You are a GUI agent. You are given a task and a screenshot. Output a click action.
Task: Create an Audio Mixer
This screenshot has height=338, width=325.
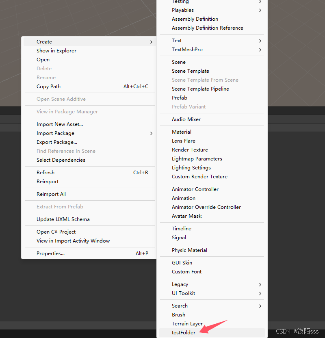[x=212, y=119]
